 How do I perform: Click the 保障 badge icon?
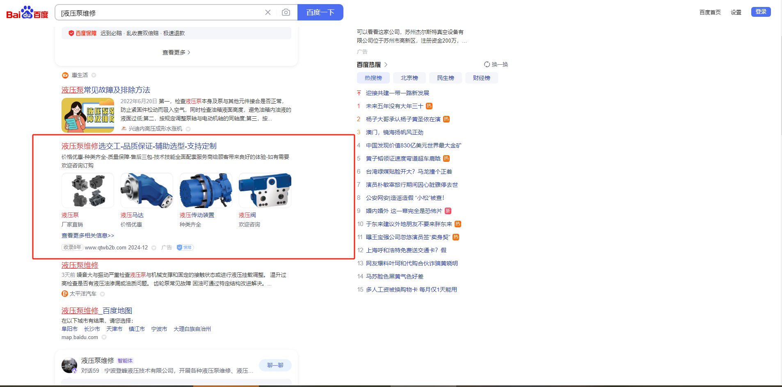click(185, 247)
